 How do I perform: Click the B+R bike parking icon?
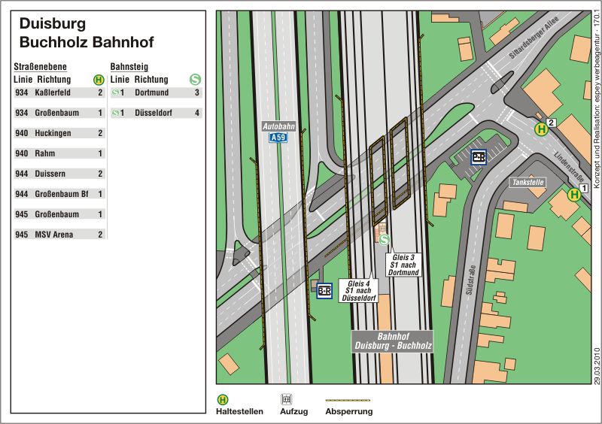click(x=324, y=291)
